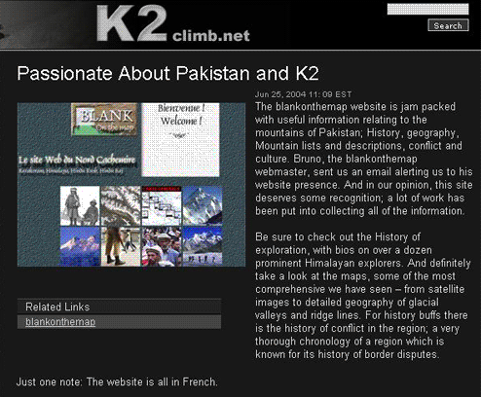The height and width of the screenshot is (397, 481).
Task: Click the satellite ridge map thumbnail
Action: [121, 205]
